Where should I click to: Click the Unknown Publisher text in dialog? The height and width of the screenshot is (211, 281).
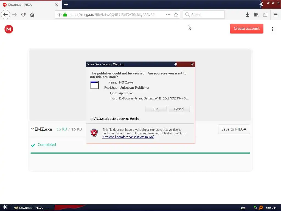(x=134, y=88)
